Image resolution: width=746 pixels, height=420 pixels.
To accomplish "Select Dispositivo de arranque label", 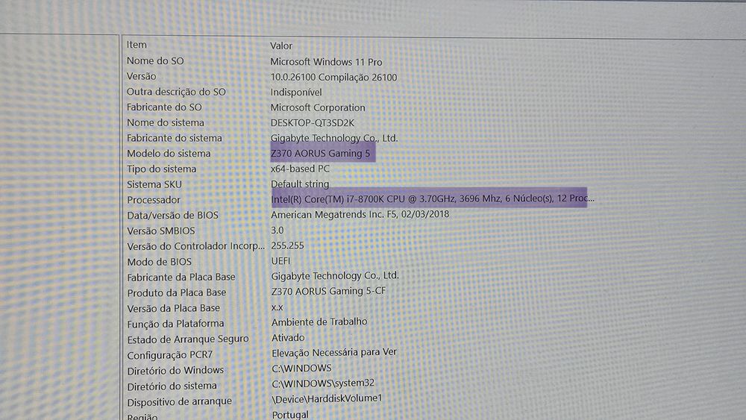I will pyautogui.click(x=179, y=401).
